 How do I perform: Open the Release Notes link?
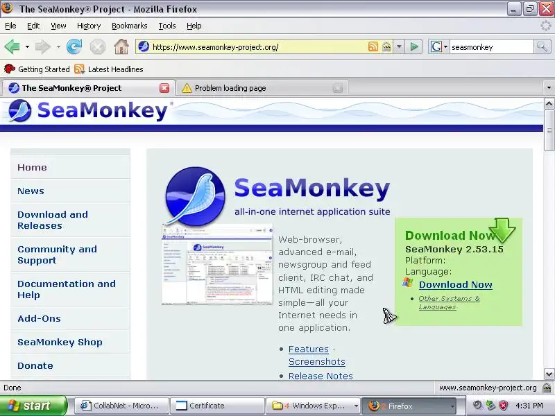321,376
